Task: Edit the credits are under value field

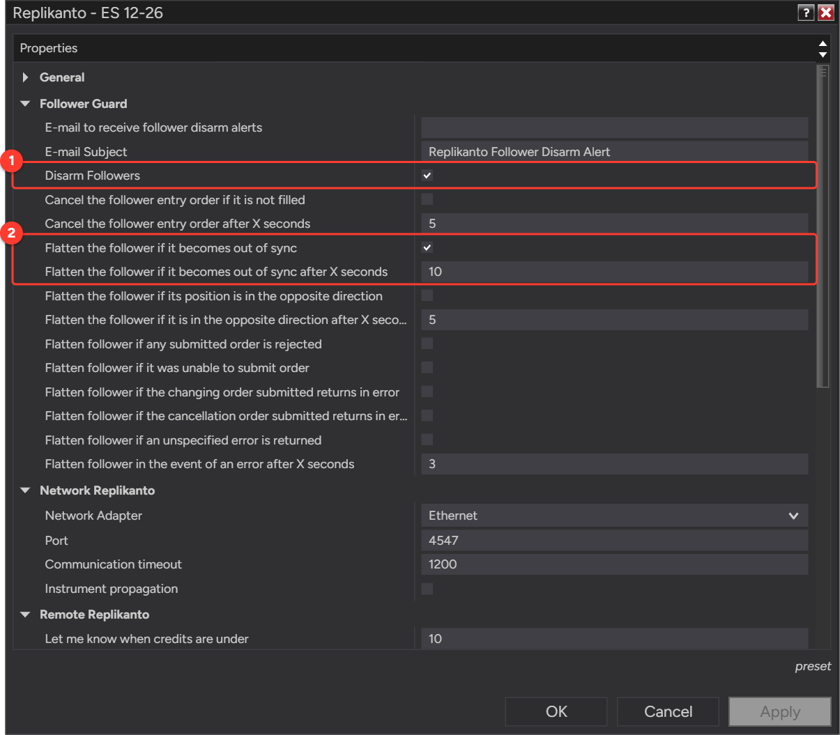Action: click(614, 639)
